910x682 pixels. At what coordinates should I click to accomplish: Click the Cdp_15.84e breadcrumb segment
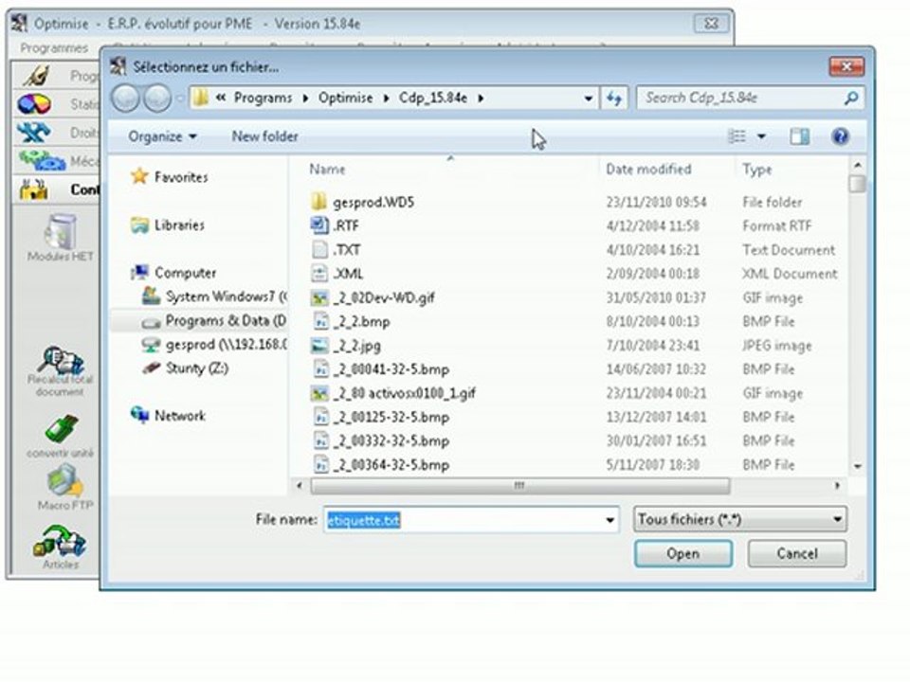pyautogui.click(x=433, y=98)
